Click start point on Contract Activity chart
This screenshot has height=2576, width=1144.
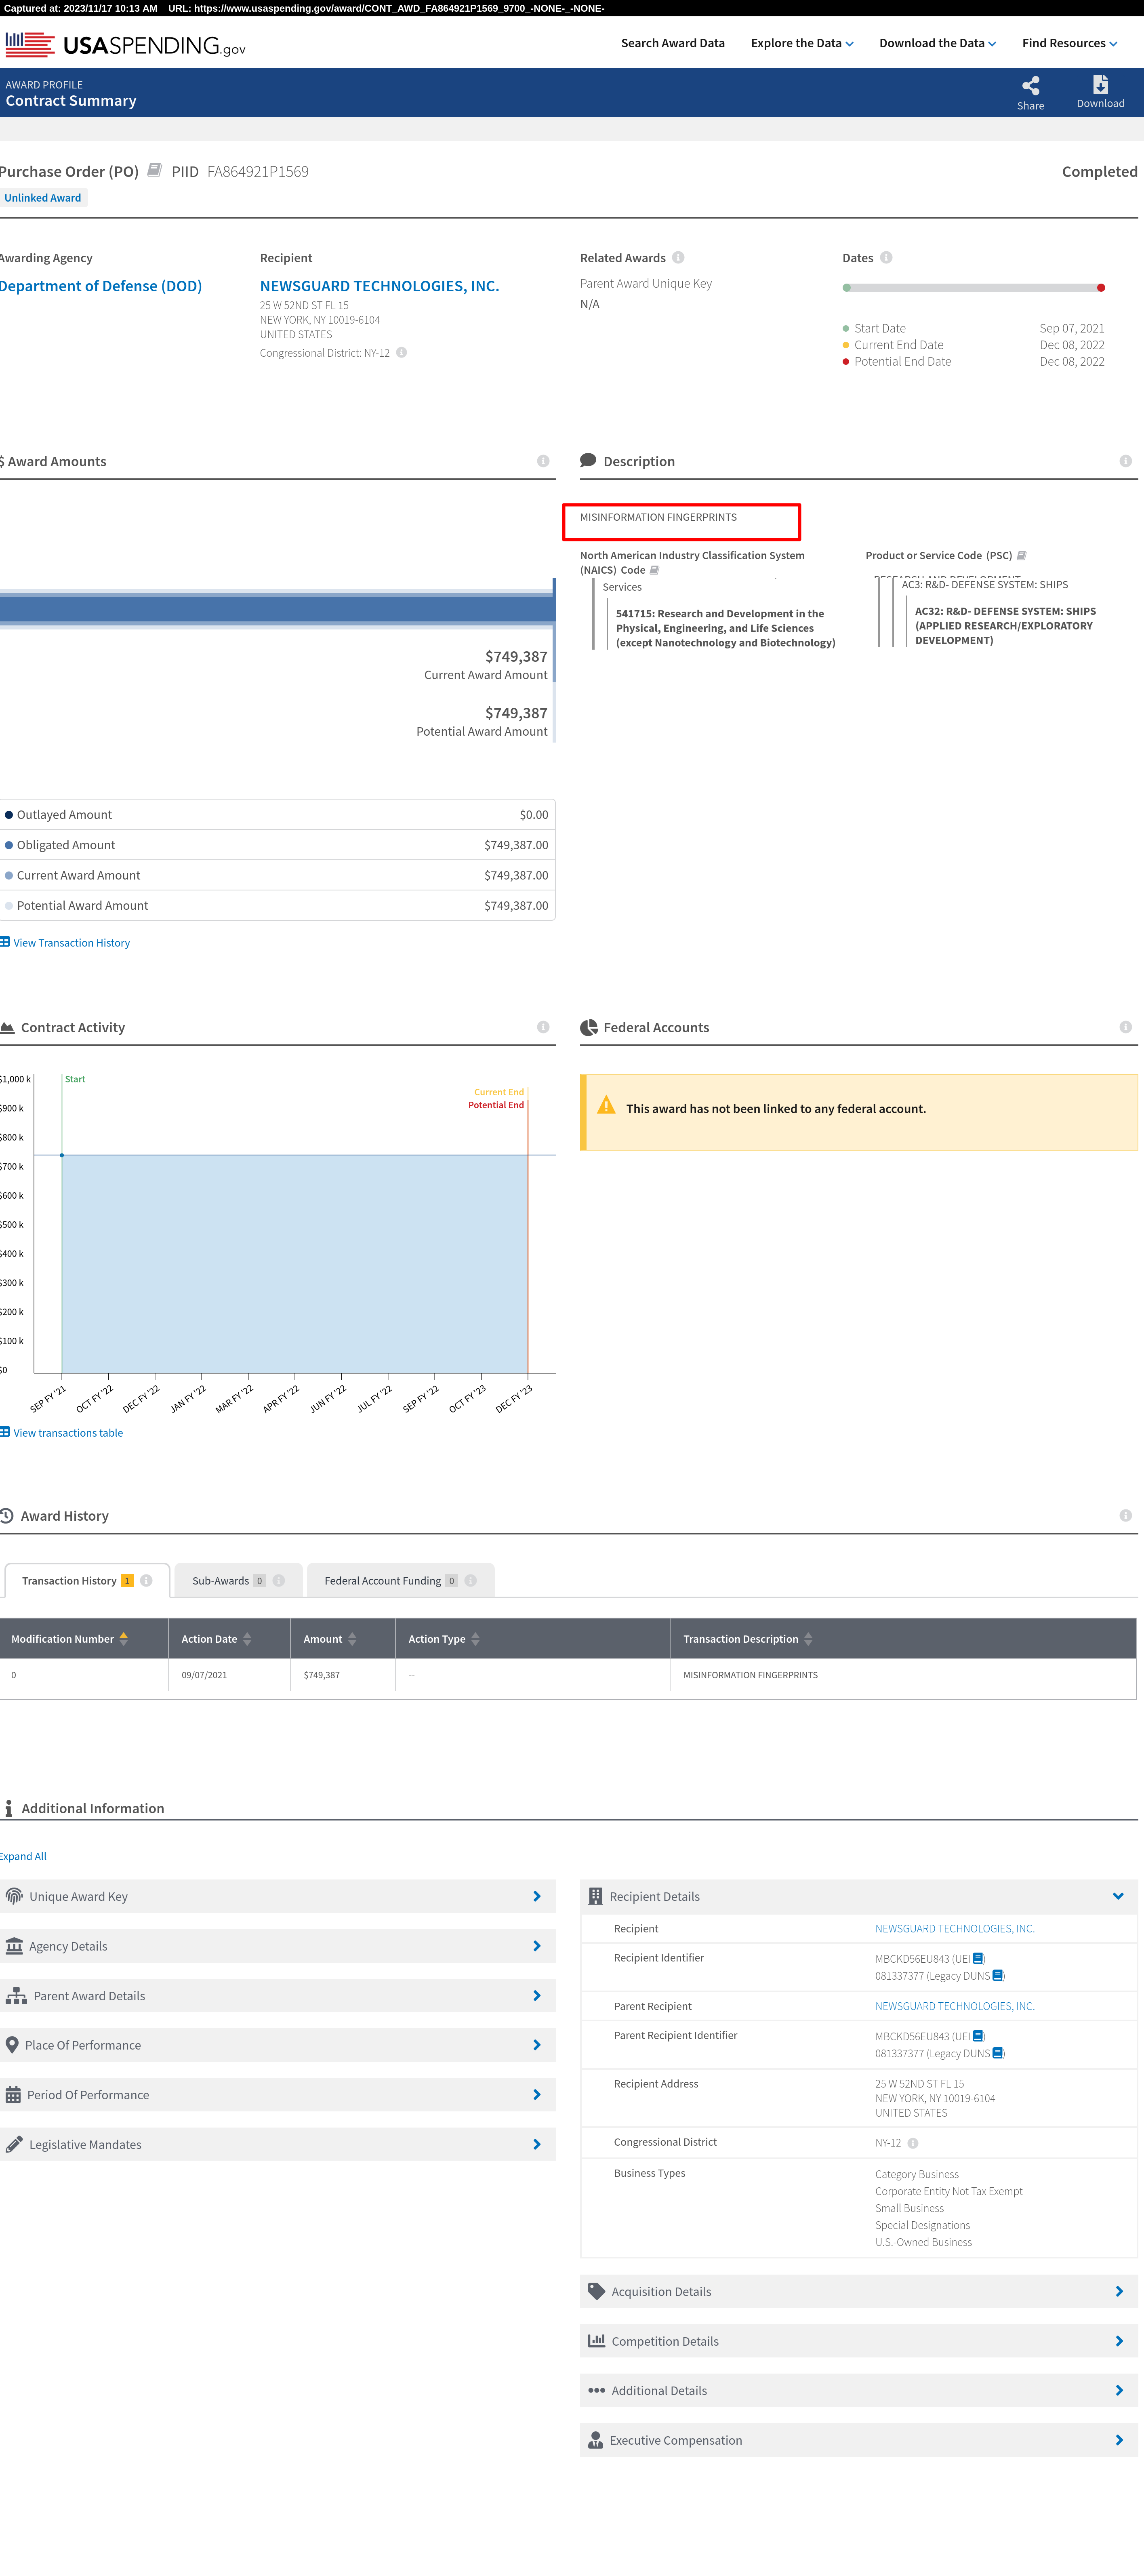click(62, 1155)
